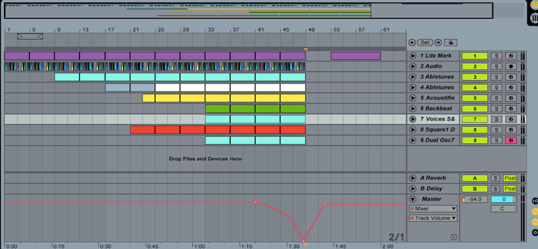Open the Mixer device chooser dropdown
Image resolution: width=538 pixels, height=249 pixels.
(x=433, y=209)
